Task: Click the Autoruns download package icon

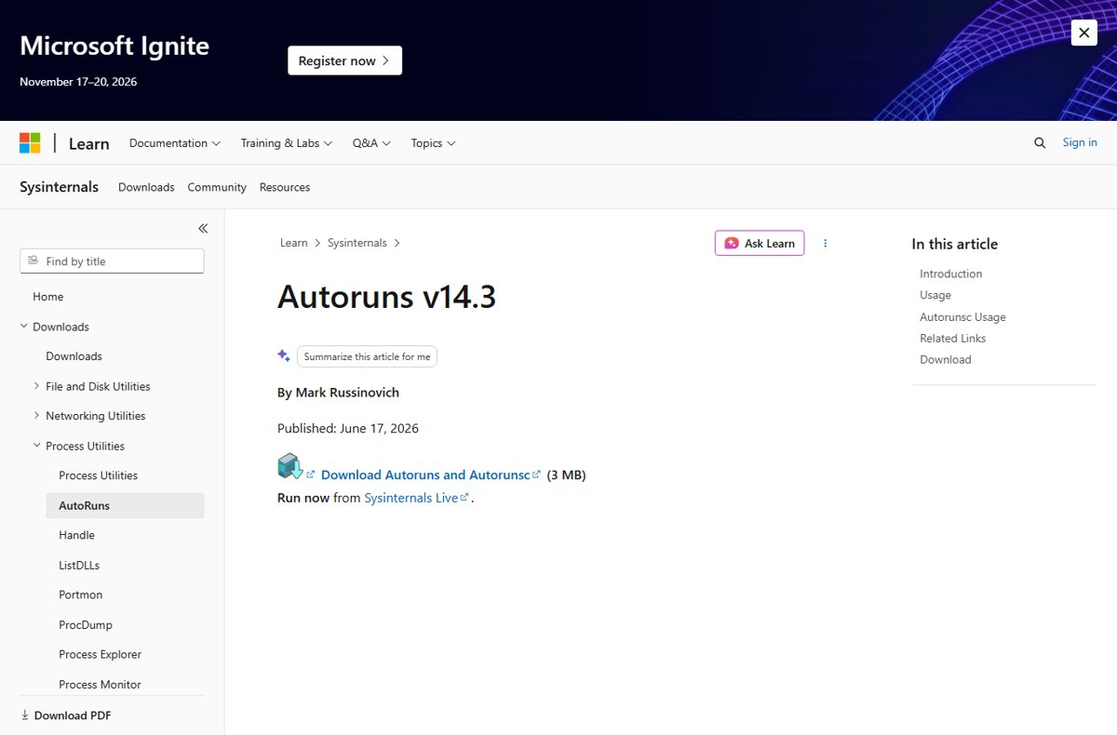Action: (x=290, y=465)
